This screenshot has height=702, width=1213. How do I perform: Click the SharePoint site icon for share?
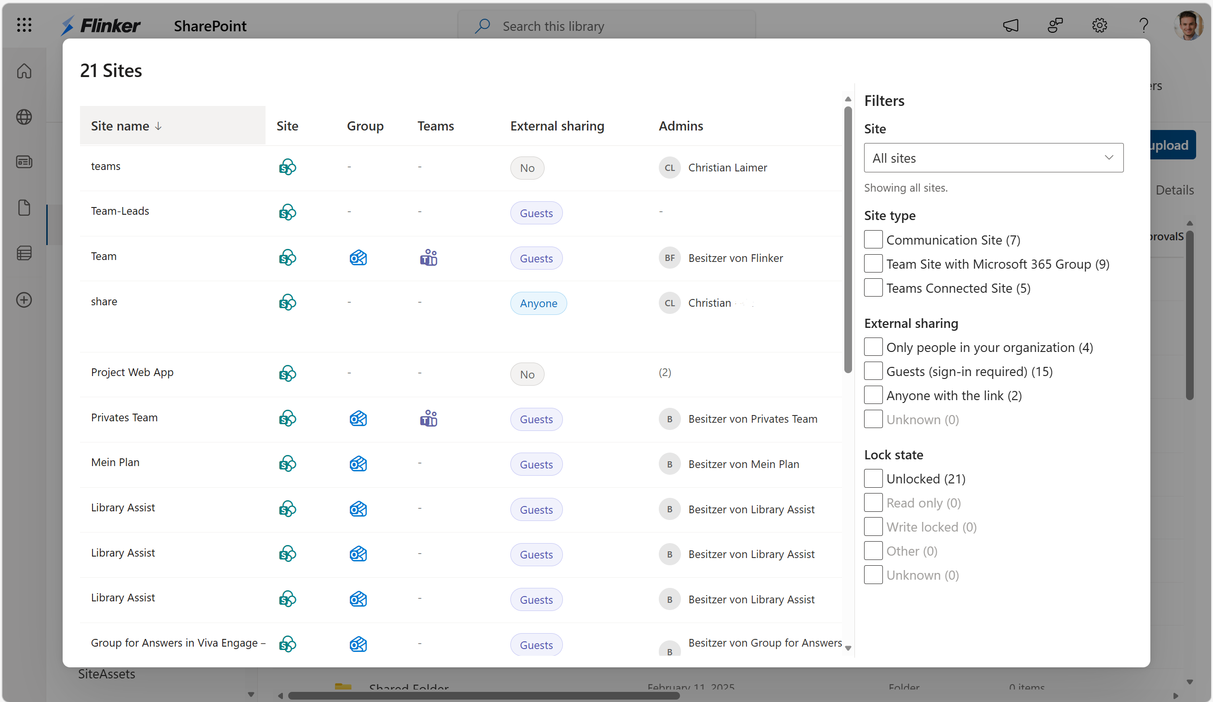[x=287, y=303]
